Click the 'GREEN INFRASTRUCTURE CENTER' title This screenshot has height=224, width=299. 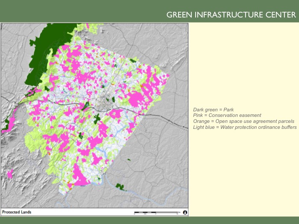(x=231, y=15)
